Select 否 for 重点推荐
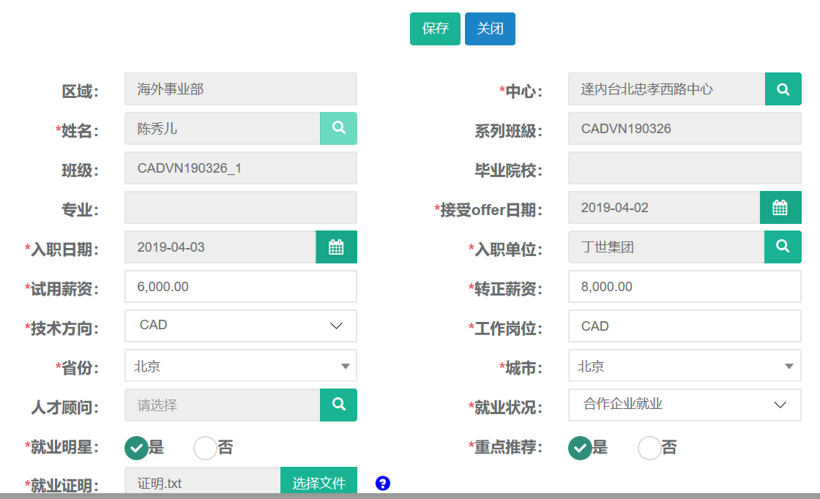 649,448
